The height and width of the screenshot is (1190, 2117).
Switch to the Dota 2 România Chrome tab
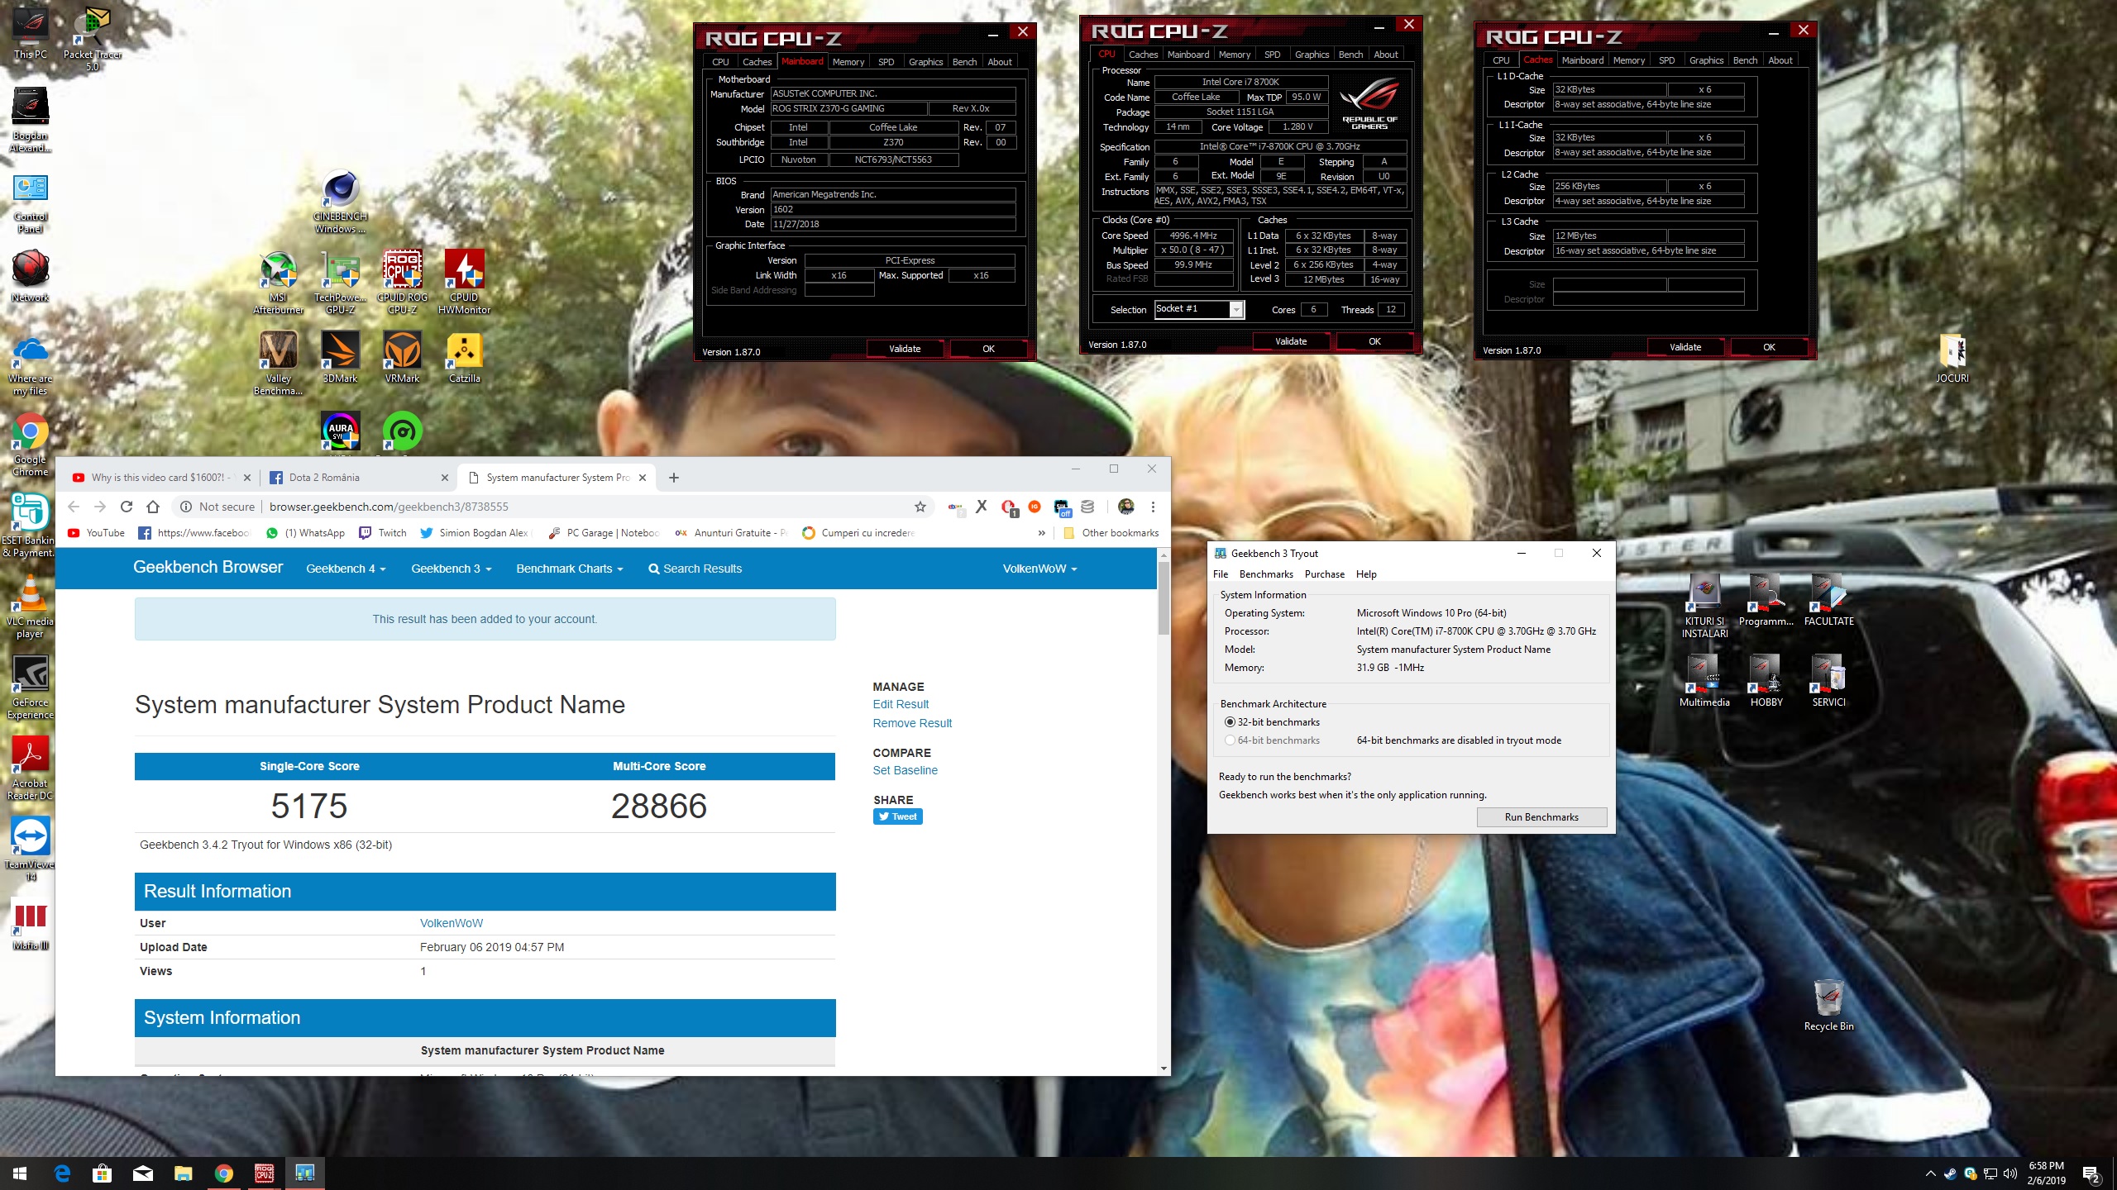click(358, 478)
